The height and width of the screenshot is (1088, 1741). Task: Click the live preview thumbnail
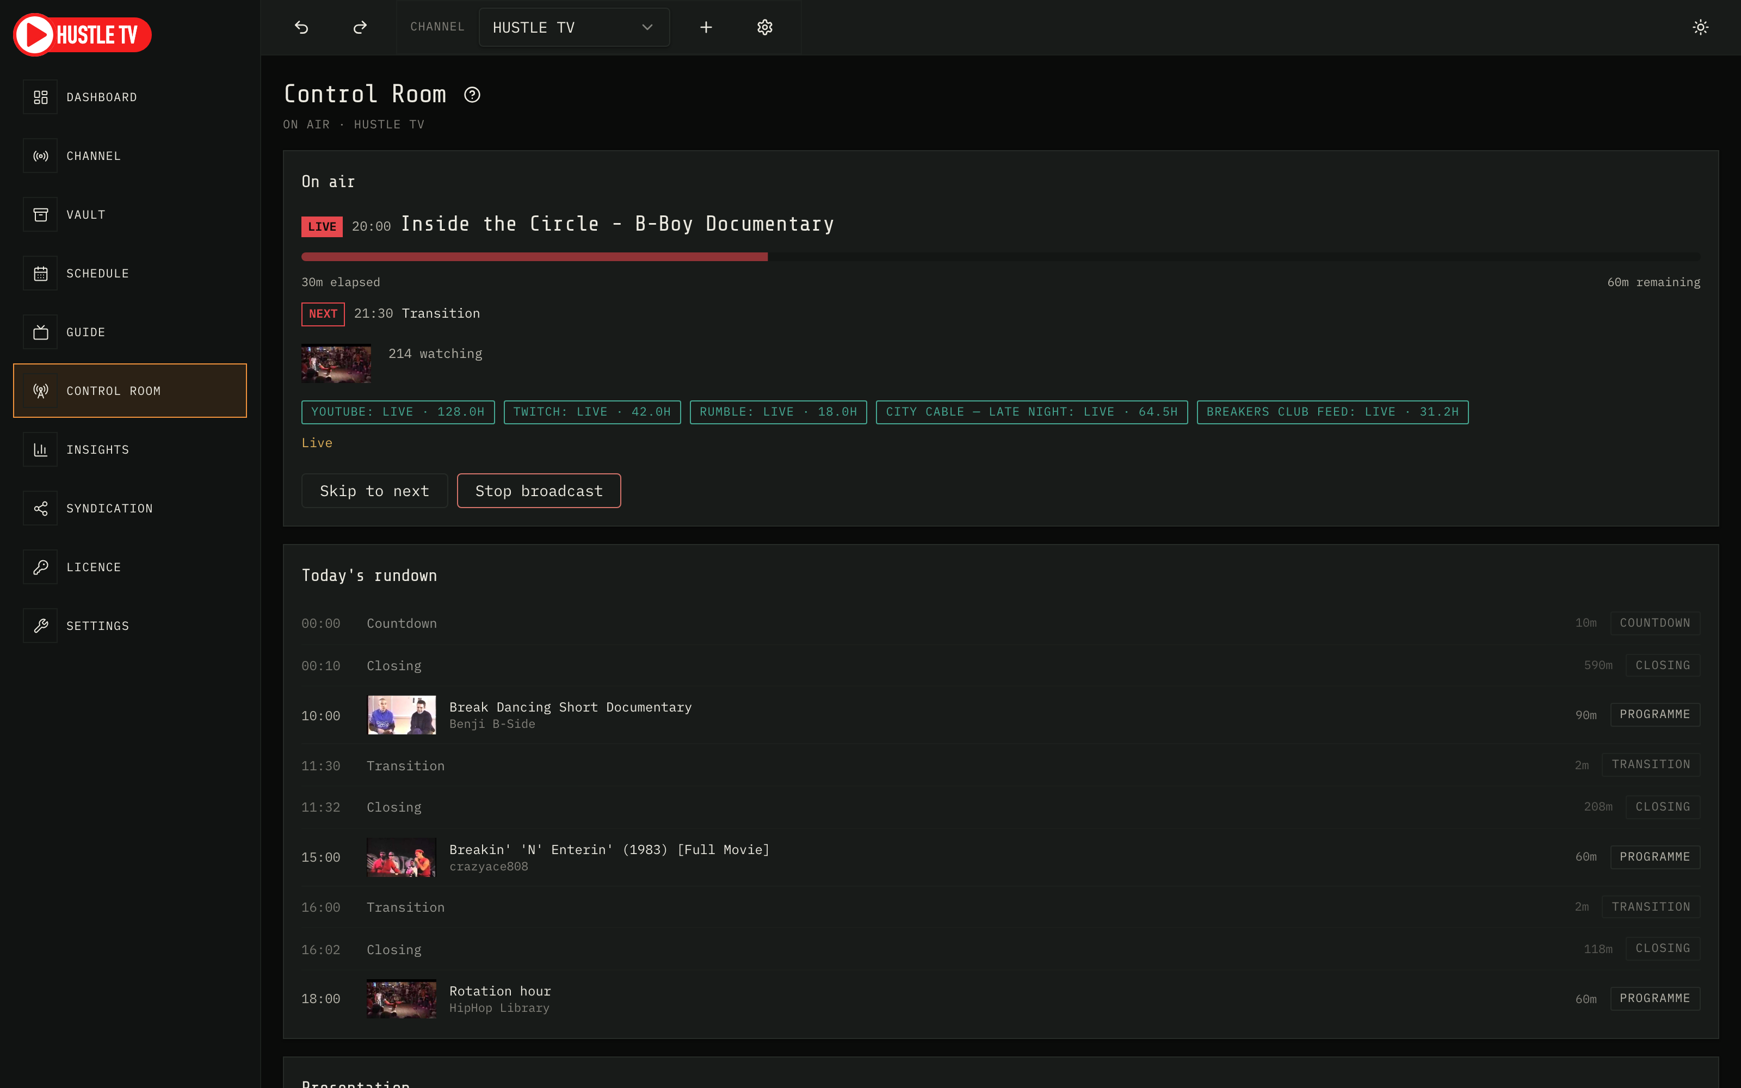[x=336, y=363]
